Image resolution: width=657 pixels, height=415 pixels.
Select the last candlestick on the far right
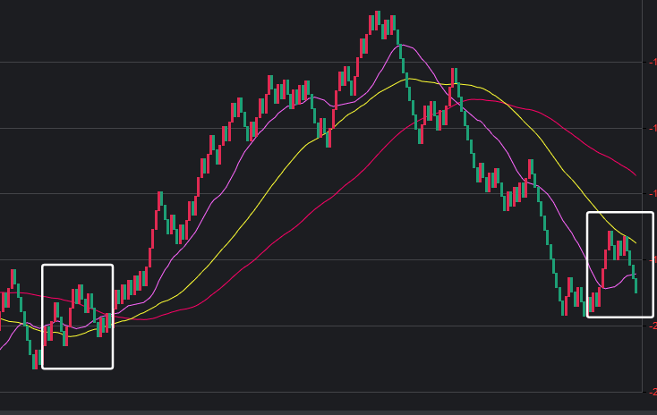tap(636, 285)
